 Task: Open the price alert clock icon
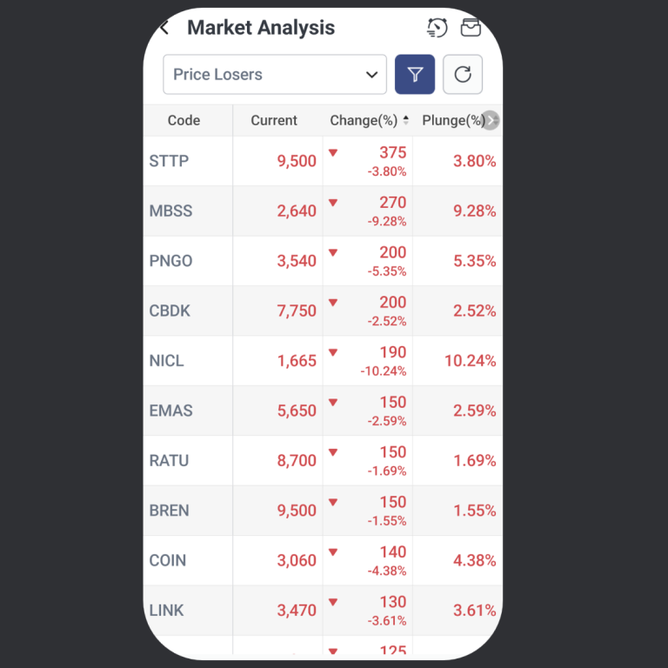[x=438, y=28]
